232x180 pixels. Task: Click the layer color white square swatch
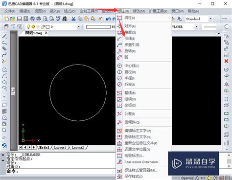[47, 26]
